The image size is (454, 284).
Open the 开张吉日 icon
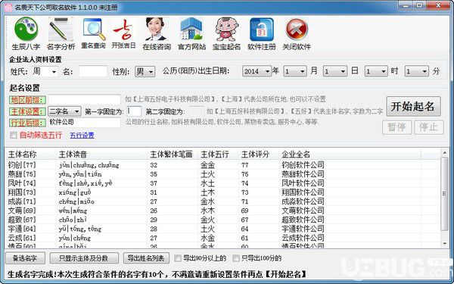(x=124, y=33)
